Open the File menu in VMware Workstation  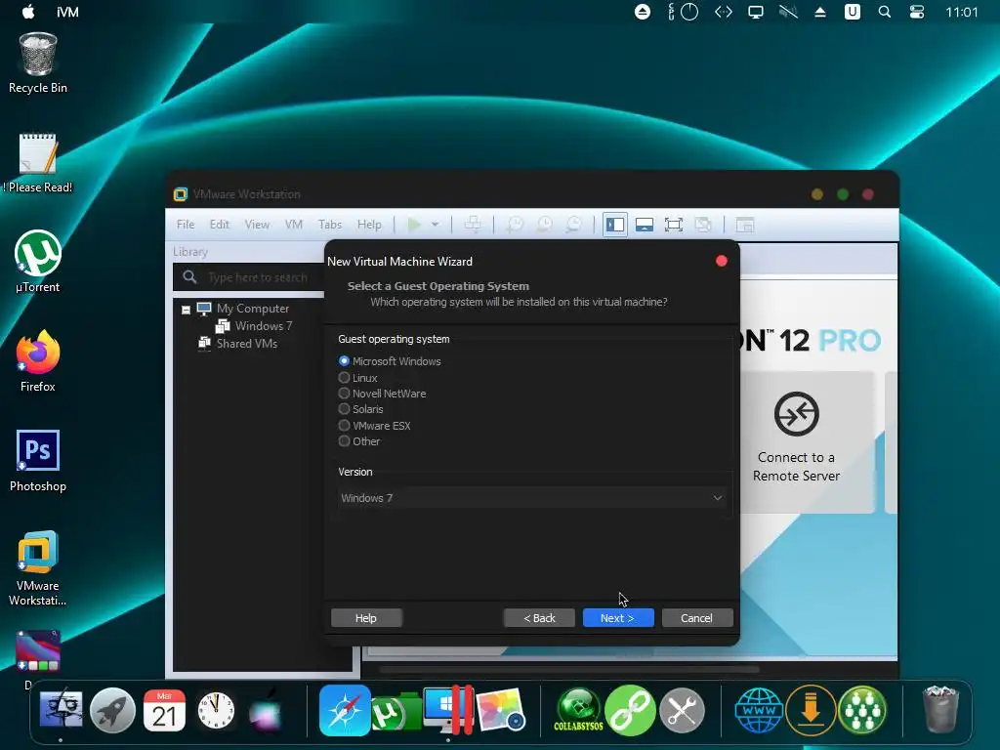(186, 225)
